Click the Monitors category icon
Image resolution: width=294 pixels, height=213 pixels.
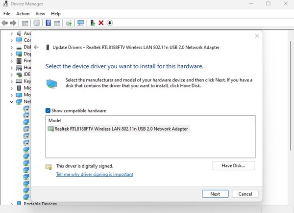pos(19,95)
